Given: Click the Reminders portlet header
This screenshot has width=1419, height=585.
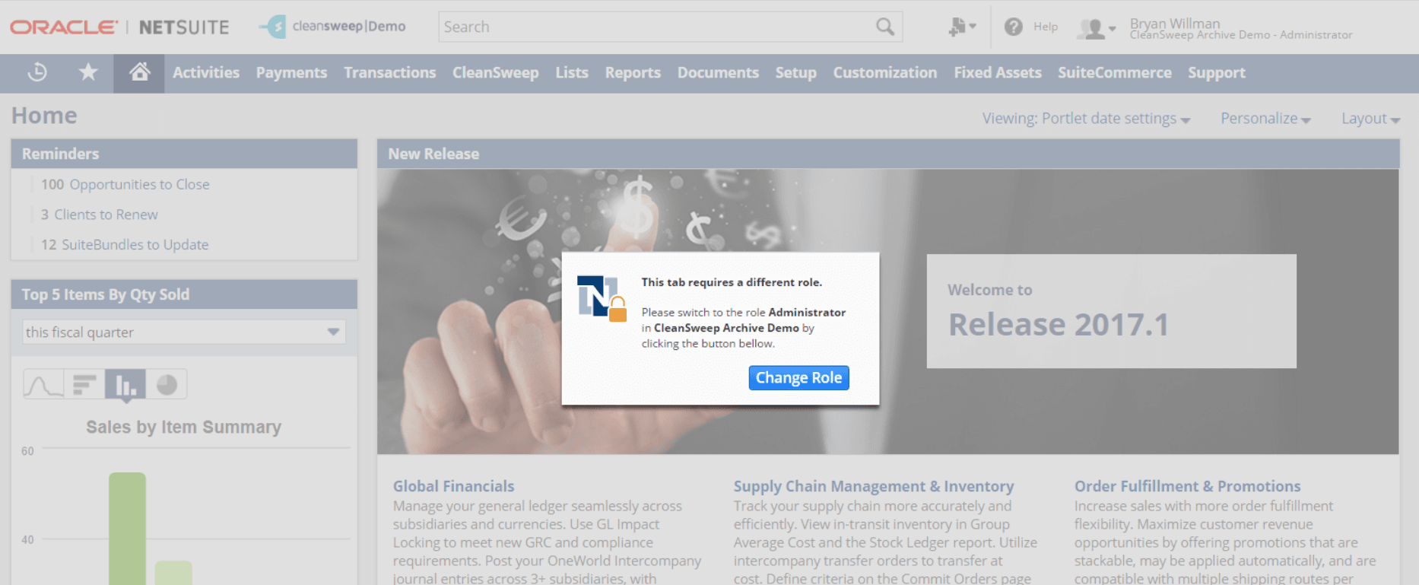Looking at the screenshot, I should click(x=184, y=154).
